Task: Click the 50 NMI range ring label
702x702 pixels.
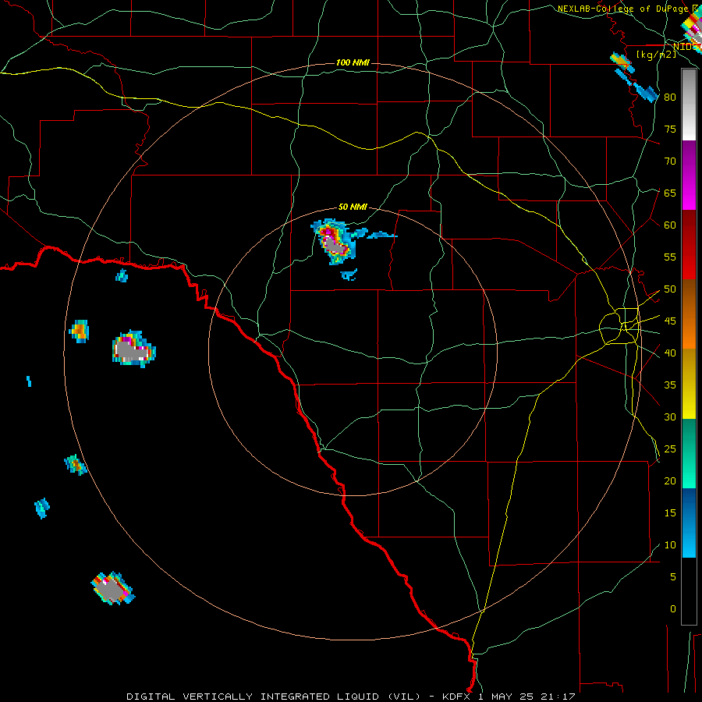Action: [353, 207]
